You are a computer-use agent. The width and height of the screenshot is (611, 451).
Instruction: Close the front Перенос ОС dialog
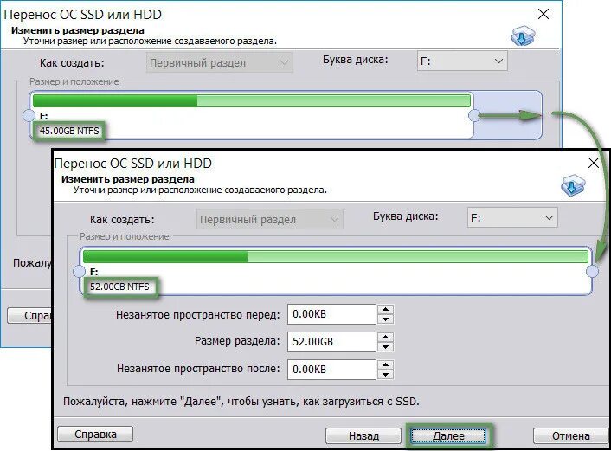(593, 163)
